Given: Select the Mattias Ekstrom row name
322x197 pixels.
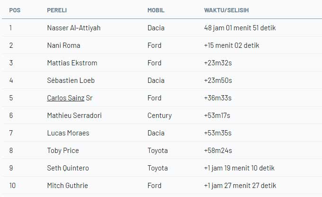Looking at the screenshot, I should tap(71, 63).
